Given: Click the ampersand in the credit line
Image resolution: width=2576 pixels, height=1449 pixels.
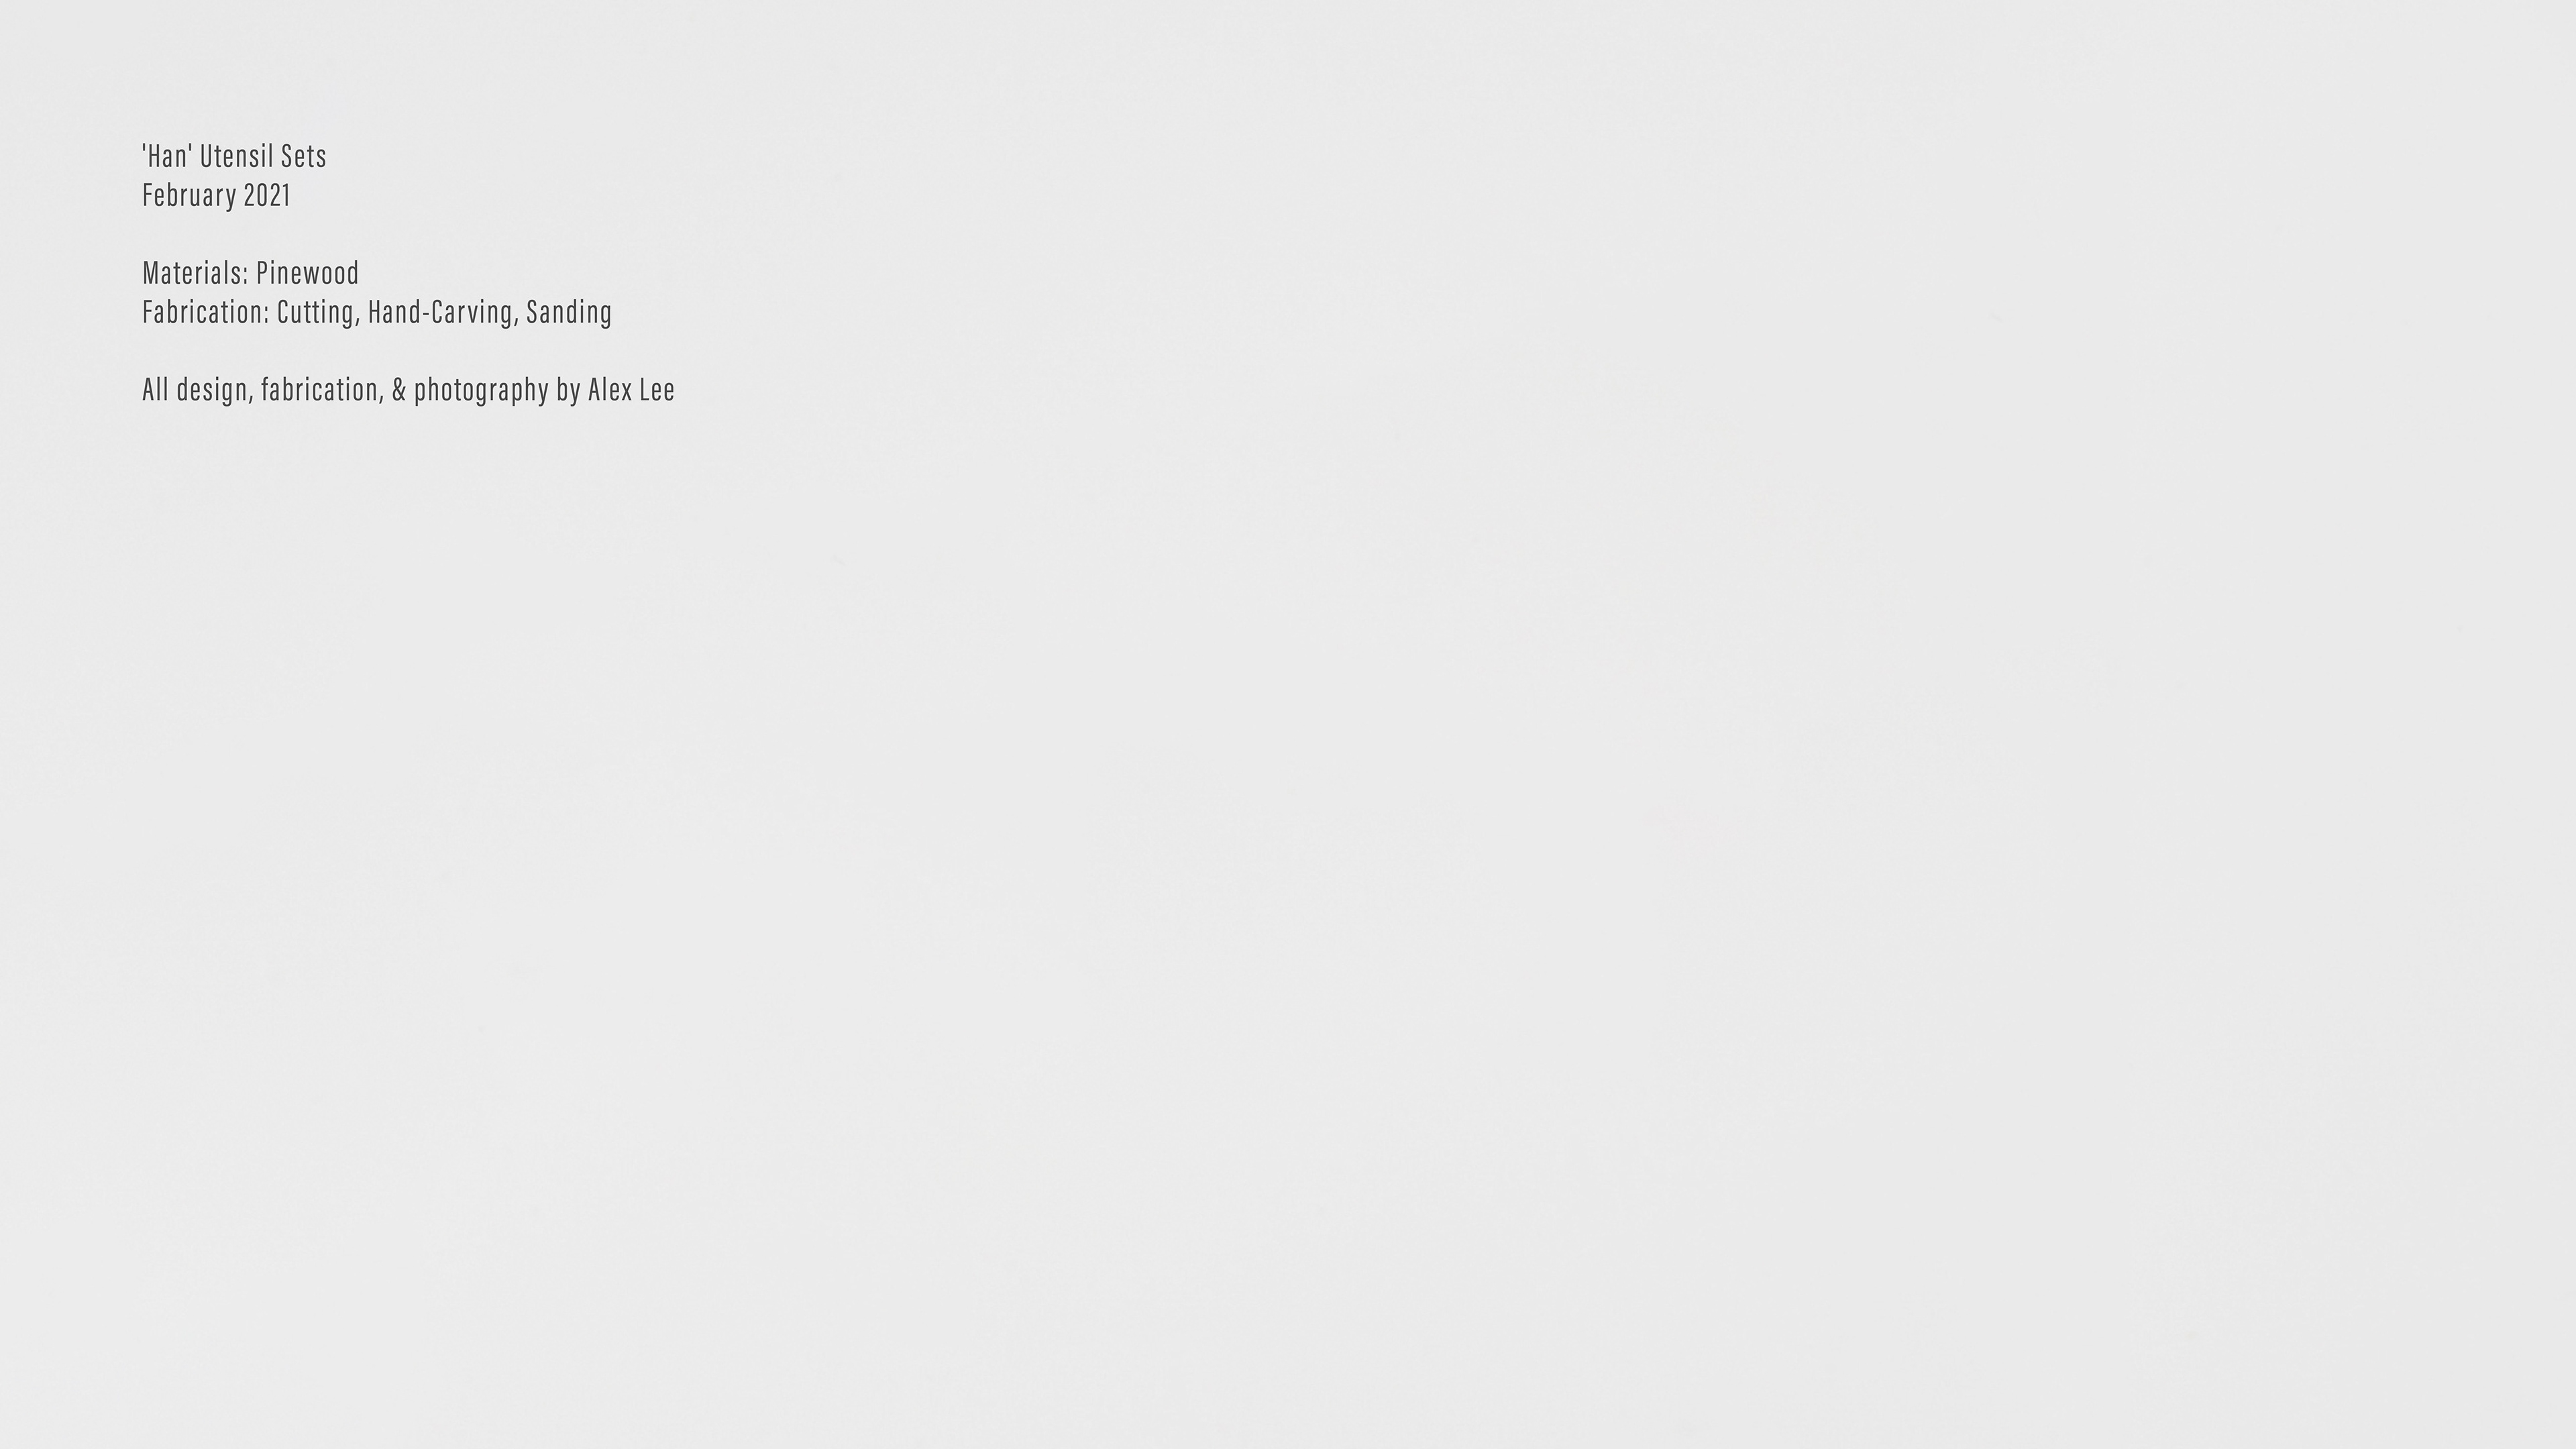Looking at the screenshot, I should coord(399,389).
